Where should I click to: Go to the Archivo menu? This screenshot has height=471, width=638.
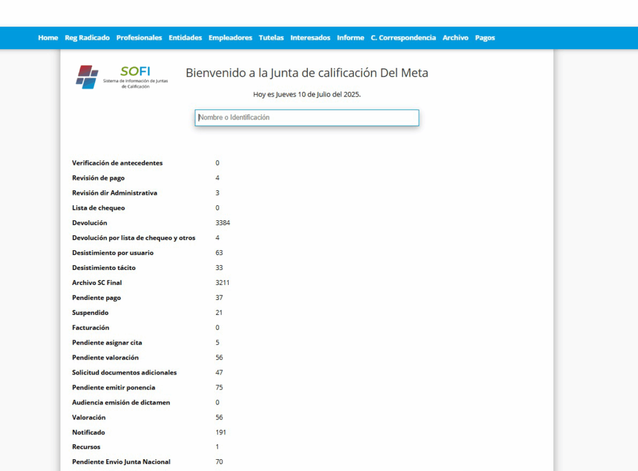(455, 38)
